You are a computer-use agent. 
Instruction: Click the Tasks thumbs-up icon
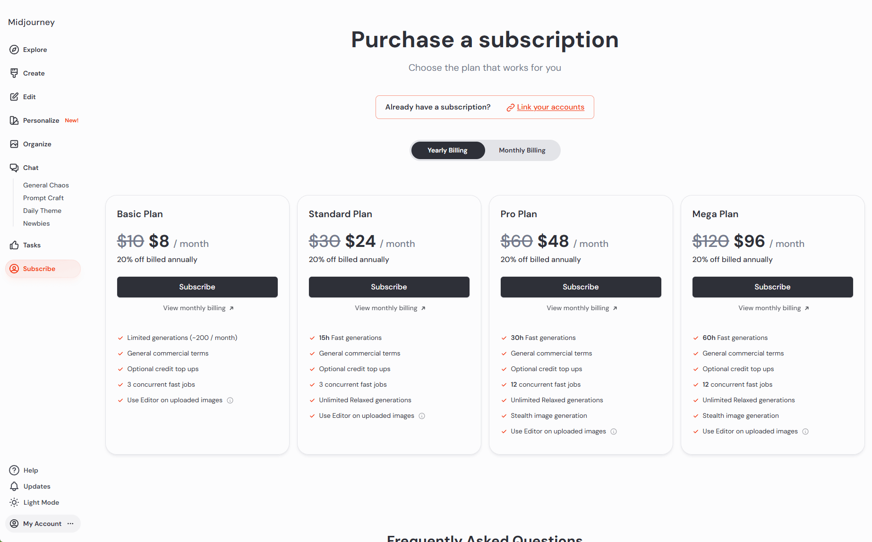point(14,245)
